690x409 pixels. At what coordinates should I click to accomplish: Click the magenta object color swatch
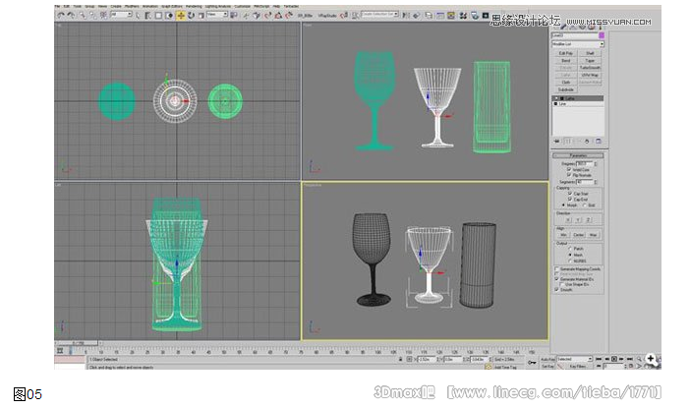pyautogui.click(x=602, y=35)
